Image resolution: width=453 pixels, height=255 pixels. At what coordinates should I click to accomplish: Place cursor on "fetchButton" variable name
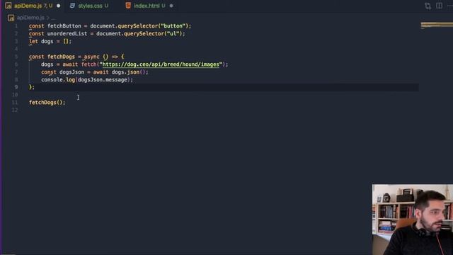point(64,26)
